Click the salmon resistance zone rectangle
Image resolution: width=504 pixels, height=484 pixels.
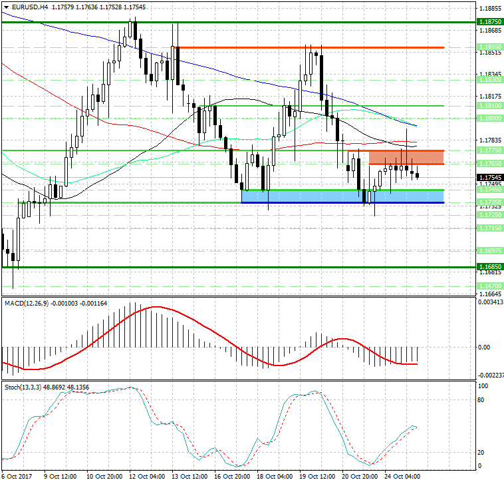pos(406,157)
